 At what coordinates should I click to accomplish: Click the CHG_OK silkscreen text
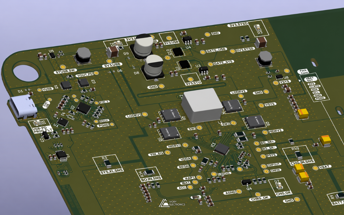click(x=284, y=193)
